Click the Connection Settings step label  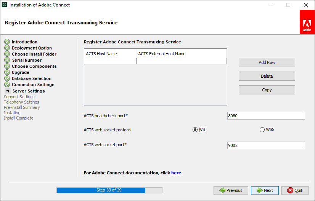pyautogui.click(x=33, y=85)
